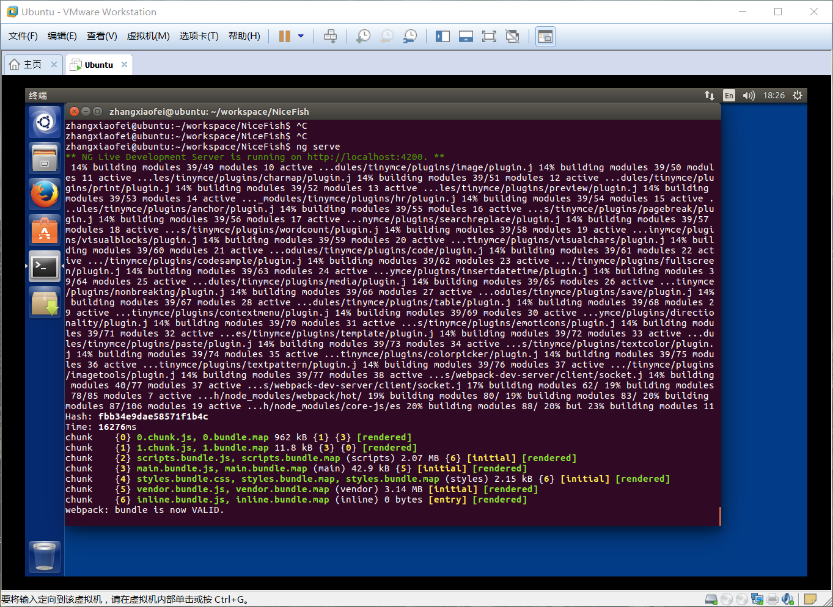Open the 虚拟机(M) menu
833x607 pixels.
(148, 36)
